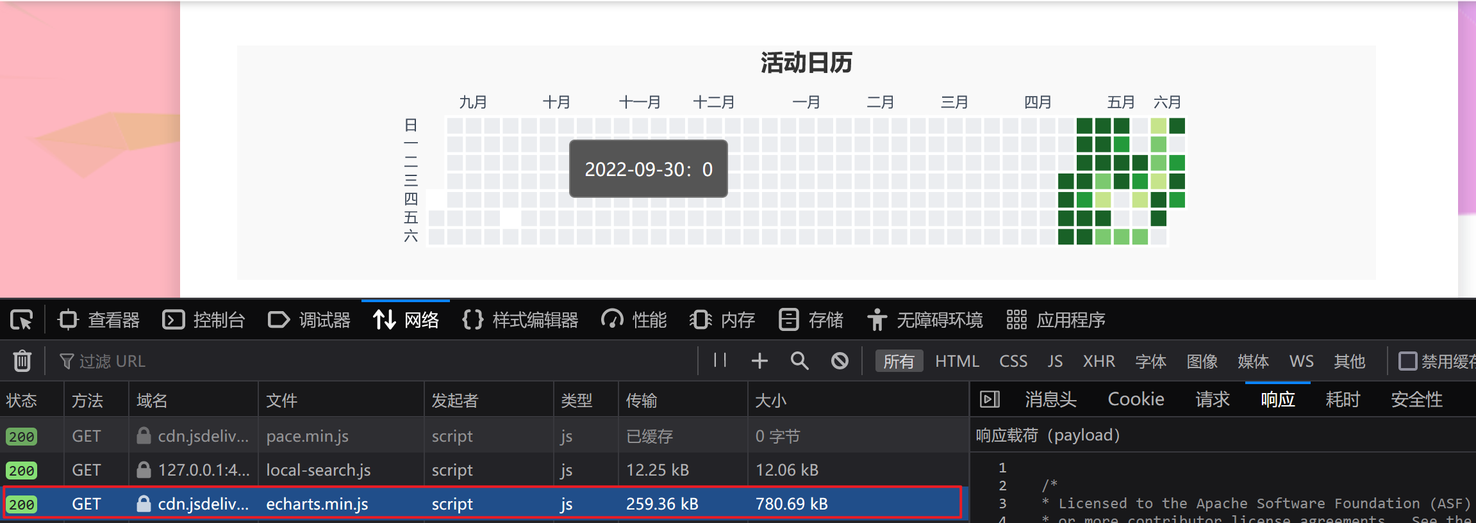The image size is (1476, 523).
Task: Pause network recording
Action: pos(720,360)
